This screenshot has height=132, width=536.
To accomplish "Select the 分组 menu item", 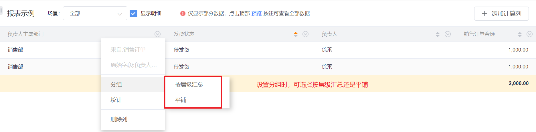I will click(x=133, y=84).
